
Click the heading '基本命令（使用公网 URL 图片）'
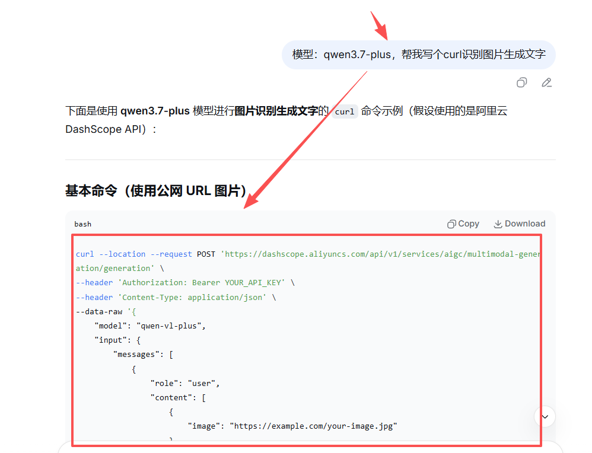155,191
